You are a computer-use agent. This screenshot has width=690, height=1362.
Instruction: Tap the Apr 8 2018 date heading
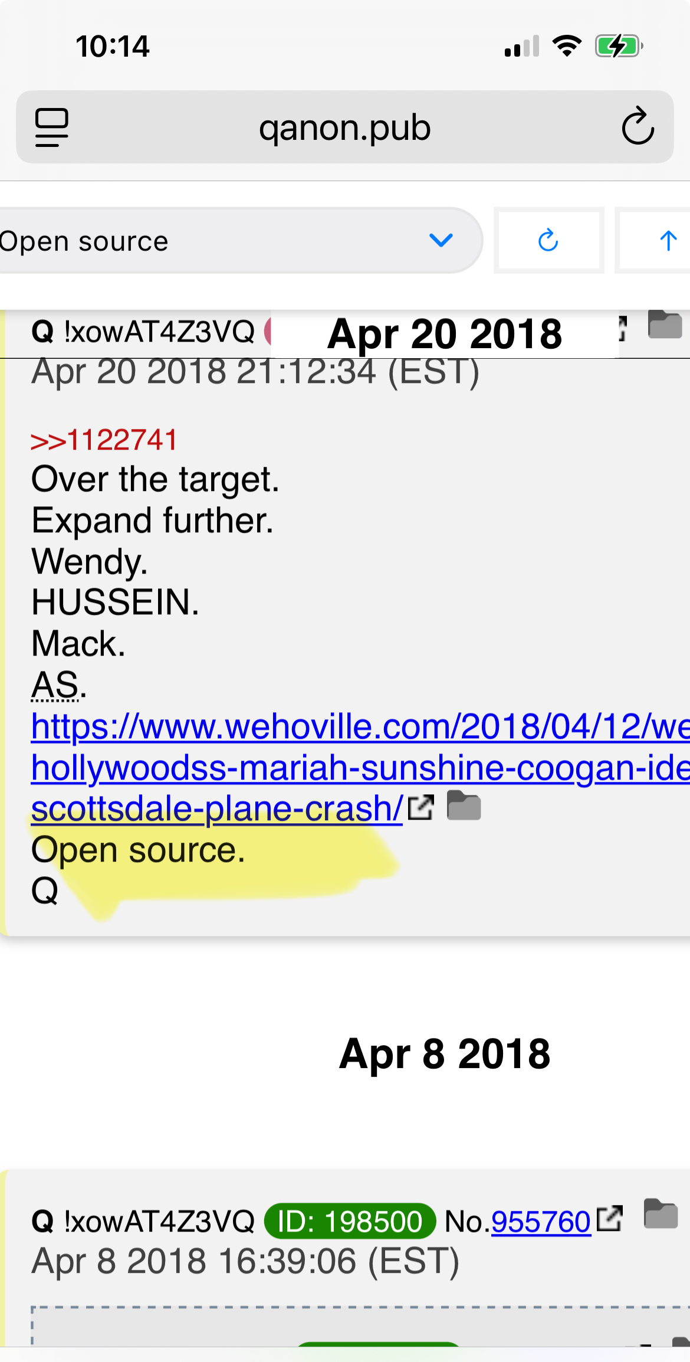445,1053
